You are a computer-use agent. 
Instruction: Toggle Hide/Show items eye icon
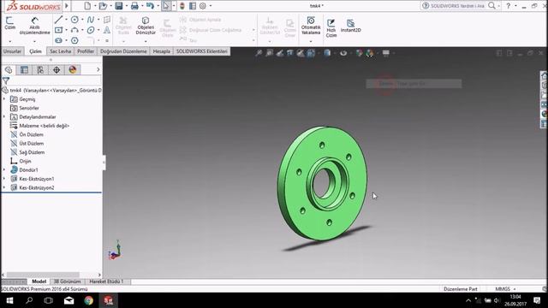(x=343, y=53)
